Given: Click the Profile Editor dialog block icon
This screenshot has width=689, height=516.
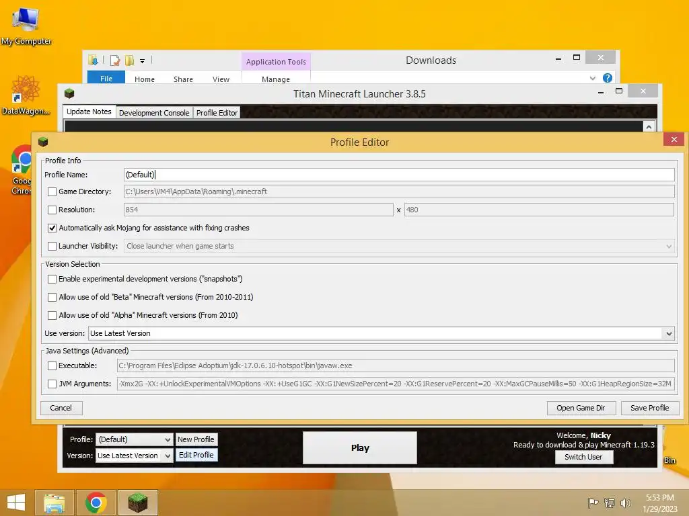Looking at the screenshot, I should (x=43, y=142).
